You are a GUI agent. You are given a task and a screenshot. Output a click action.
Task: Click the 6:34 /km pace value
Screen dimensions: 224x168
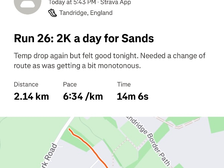pos(83,96)
